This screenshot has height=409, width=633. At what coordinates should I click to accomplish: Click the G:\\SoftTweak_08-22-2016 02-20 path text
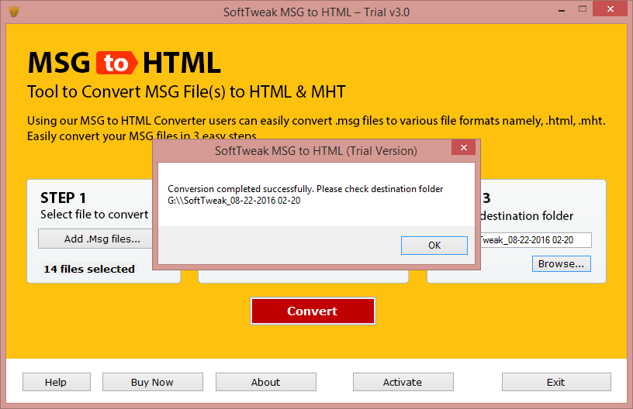tap(234, 201)
